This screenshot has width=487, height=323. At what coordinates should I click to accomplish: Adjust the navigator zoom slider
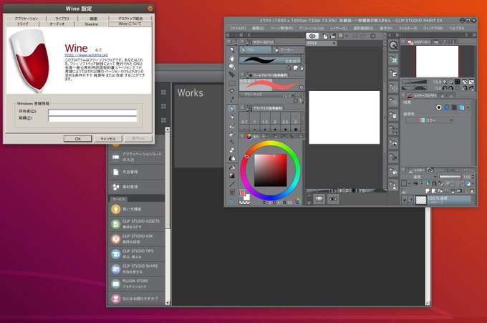[415, 82]
